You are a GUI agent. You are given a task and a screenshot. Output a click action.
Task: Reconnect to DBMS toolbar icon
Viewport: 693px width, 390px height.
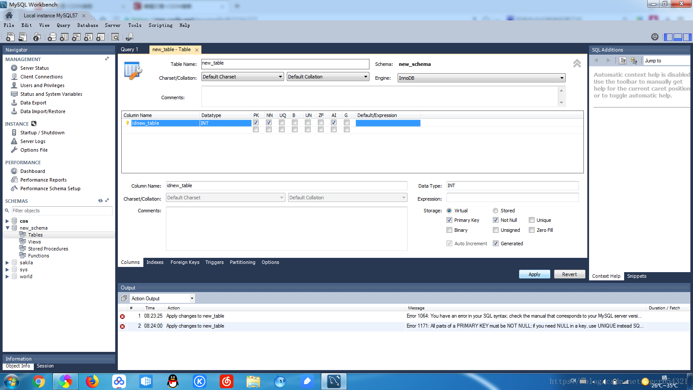130,37
